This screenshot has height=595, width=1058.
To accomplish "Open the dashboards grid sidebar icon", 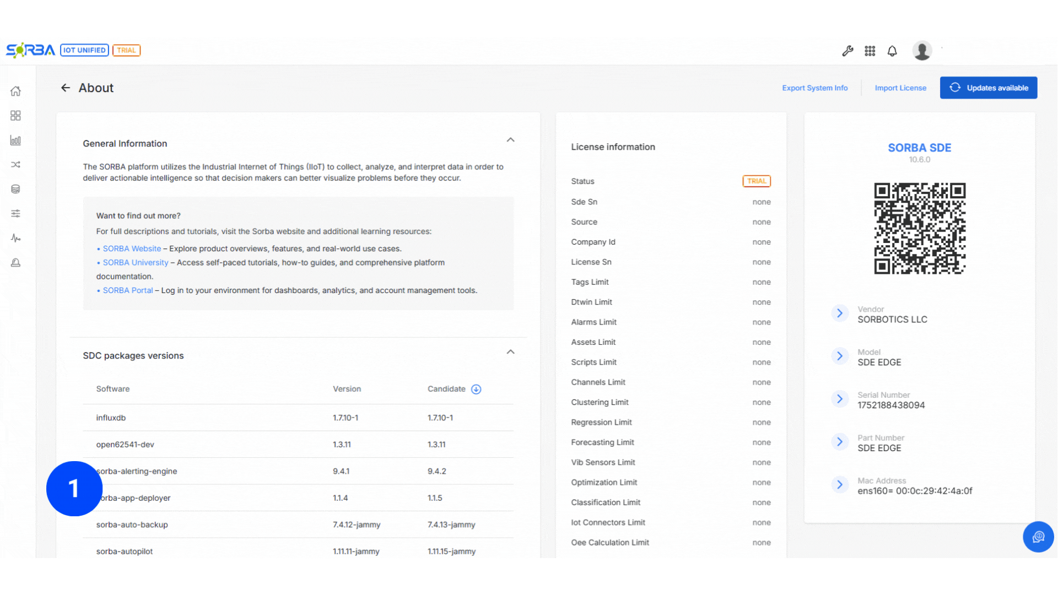I will (x=15, y=116).
